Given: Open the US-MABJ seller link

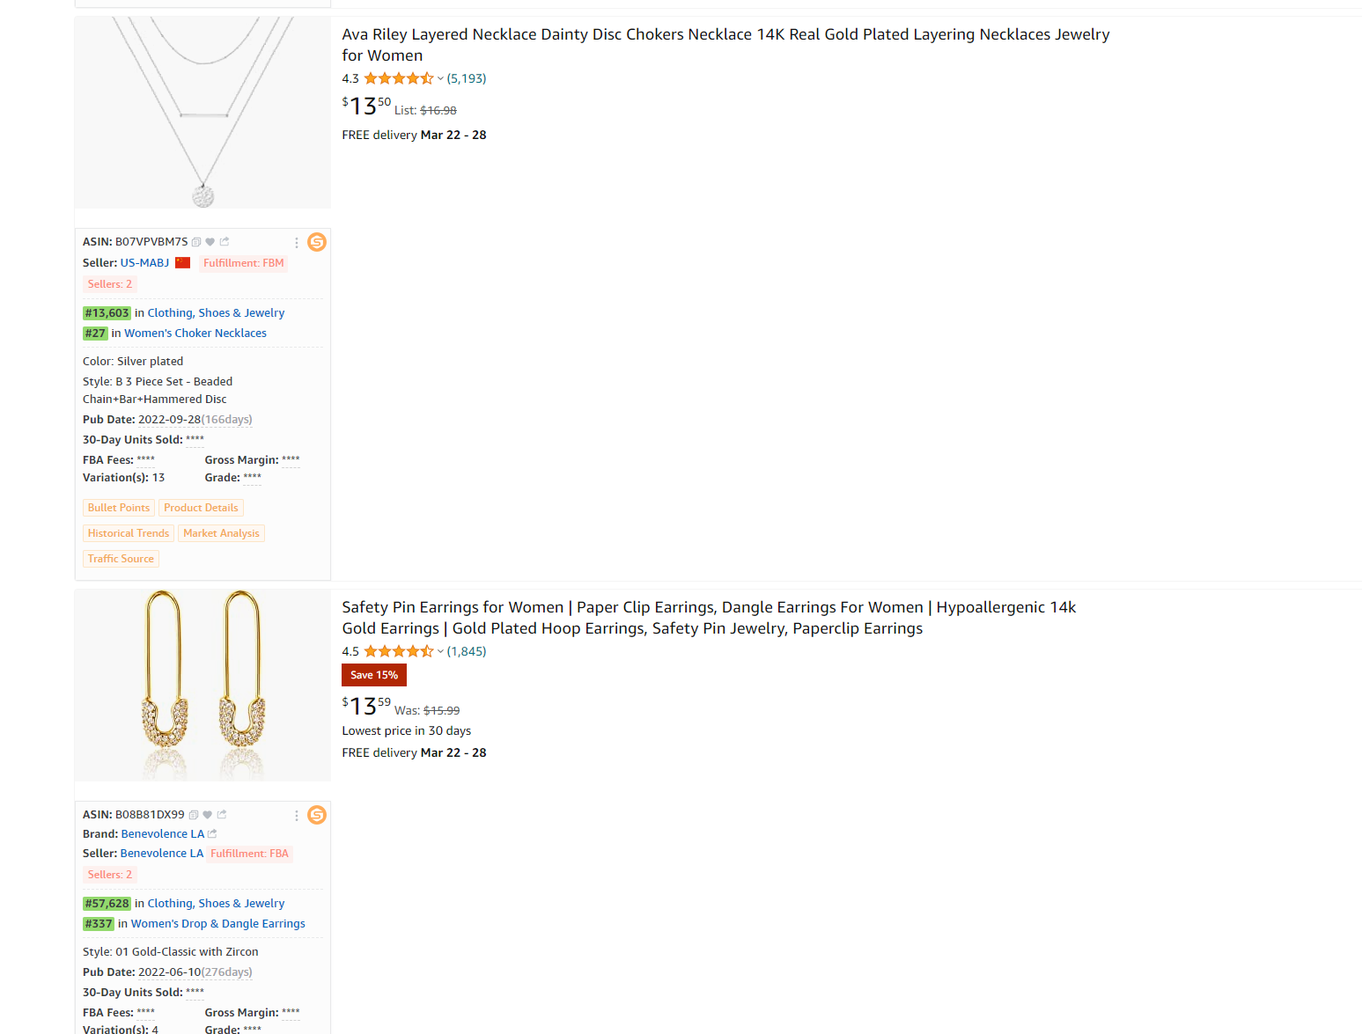Looking at the screenshot, I should coord(144,263).
